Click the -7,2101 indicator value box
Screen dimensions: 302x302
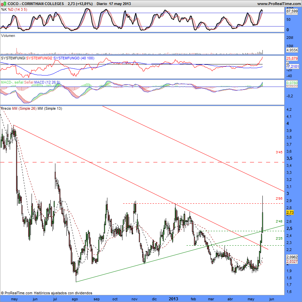(292, 66)
